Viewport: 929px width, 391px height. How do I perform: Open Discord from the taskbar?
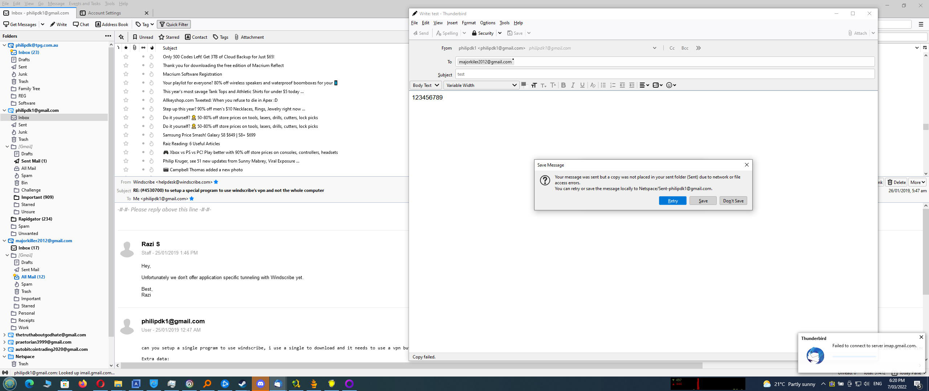(x=260, y=384)
